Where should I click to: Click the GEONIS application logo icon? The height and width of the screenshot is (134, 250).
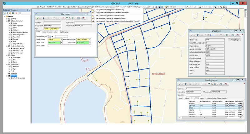[4, 3]
